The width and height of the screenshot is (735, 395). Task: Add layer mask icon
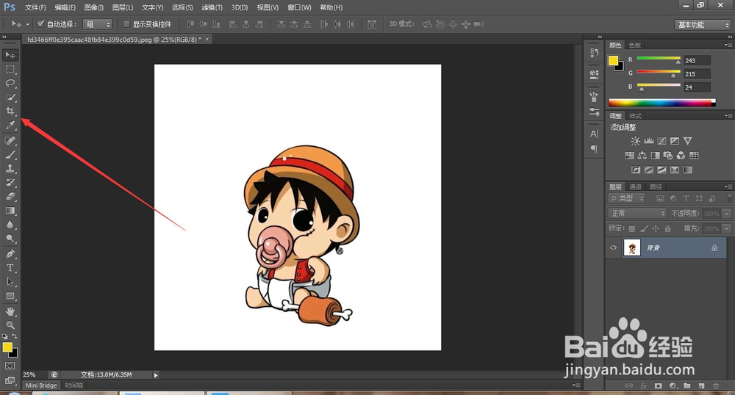[658, 385]
